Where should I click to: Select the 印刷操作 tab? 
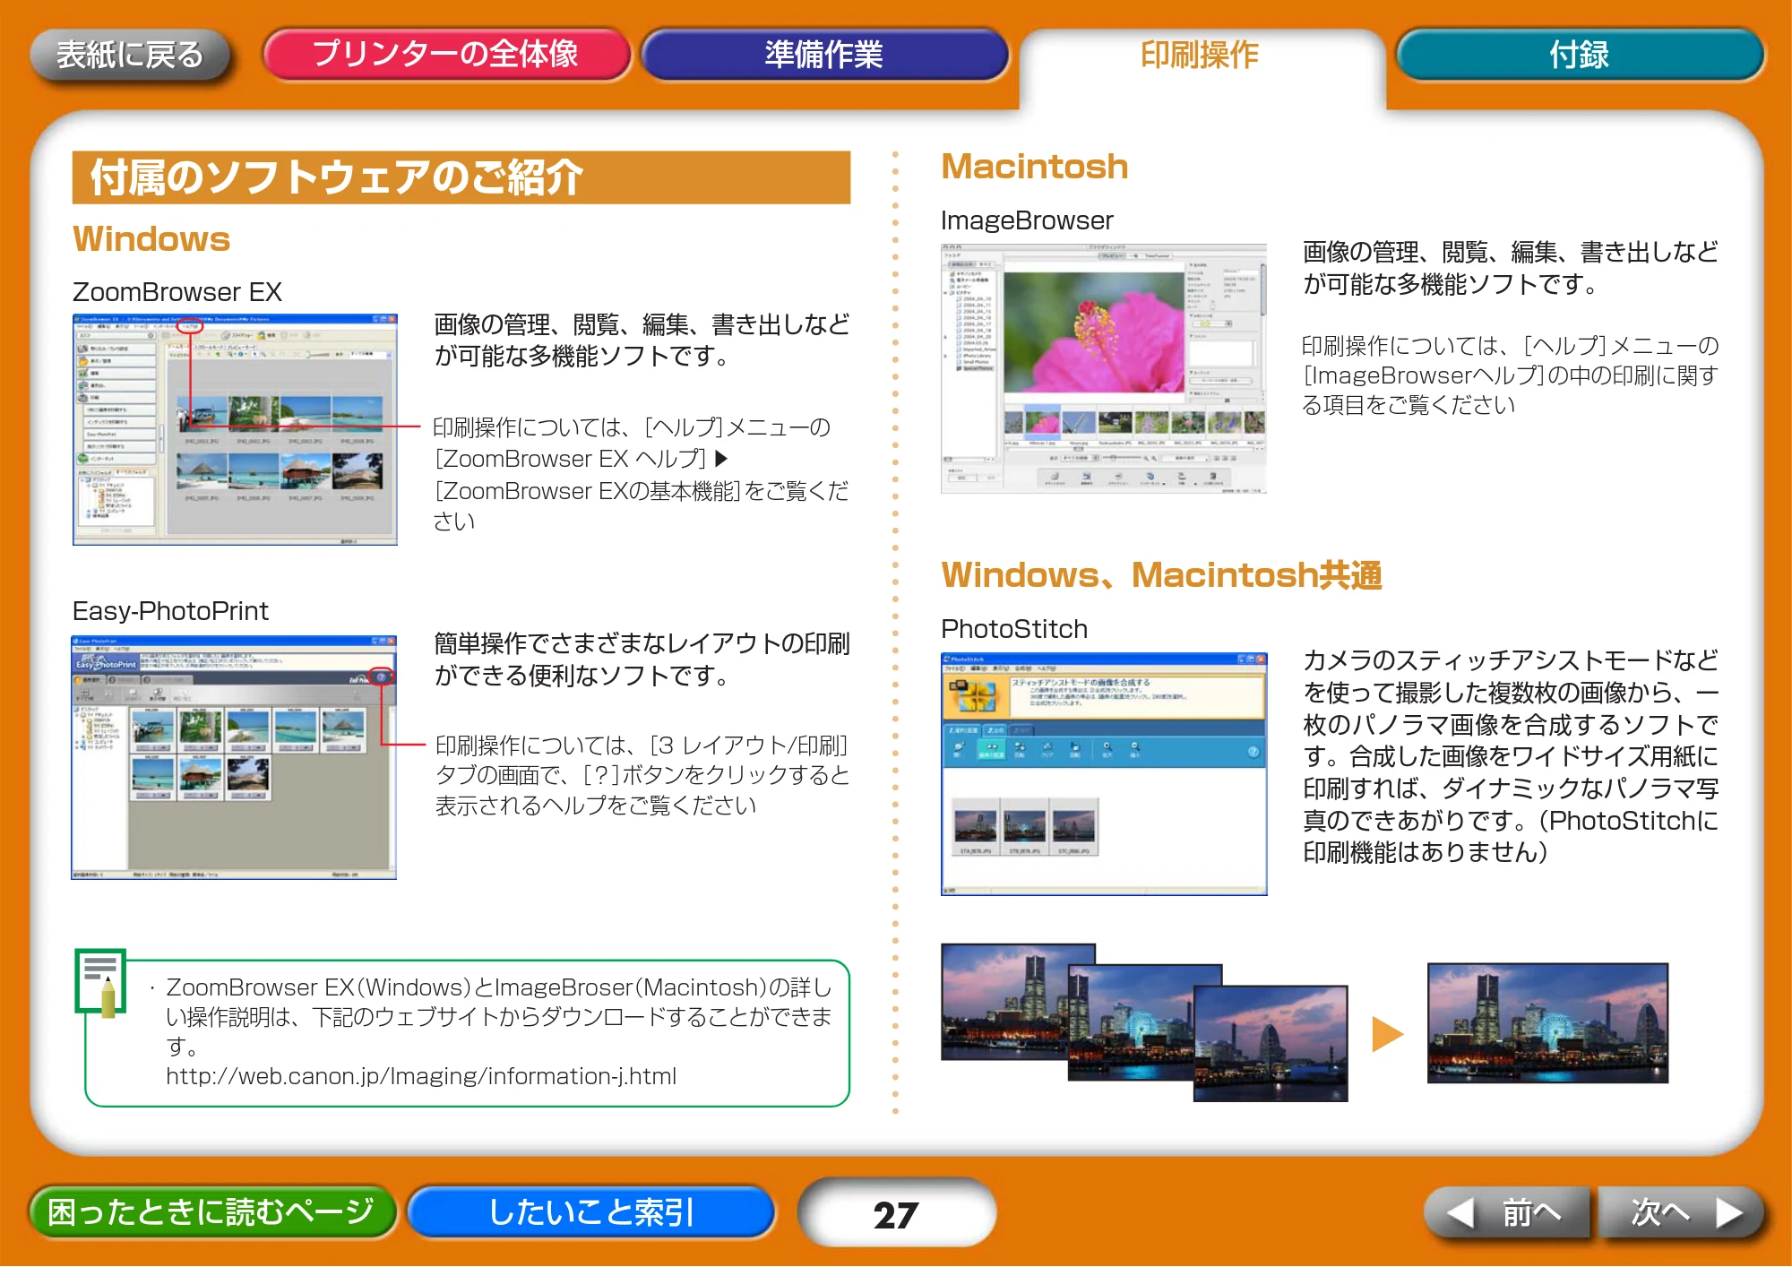(1201, 55)
